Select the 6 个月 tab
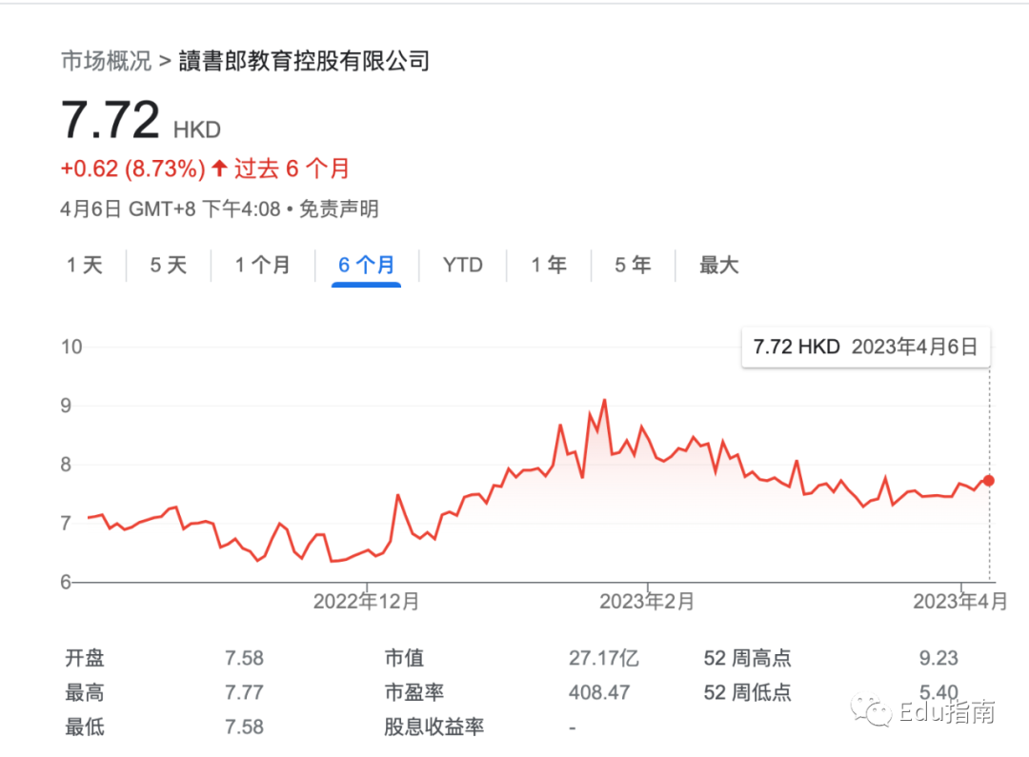This screenshot has height=757, width=1029. (366, 265)
